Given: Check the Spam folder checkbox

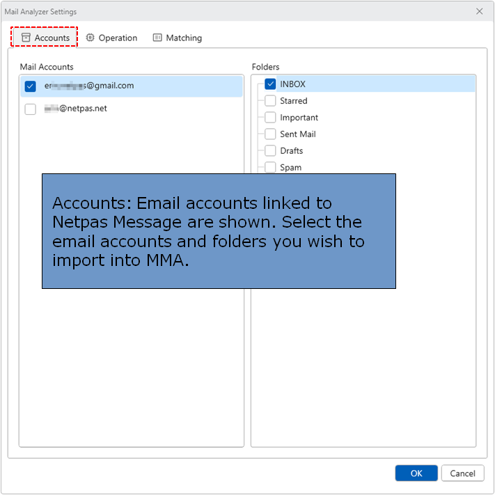Looking at the screenshot, I should [x=270, y=167].
